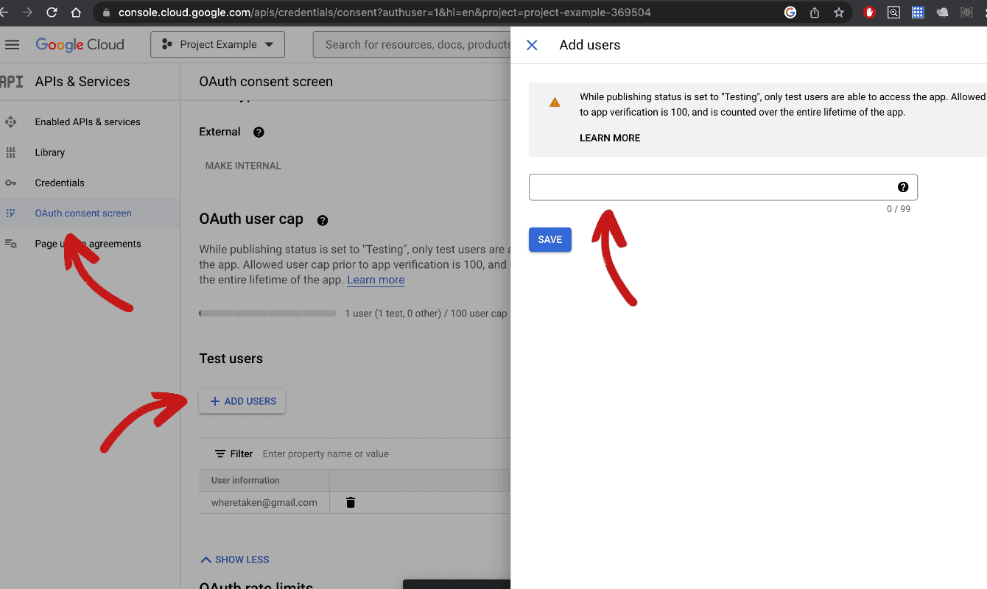Reload the page in the browser
The width and height of the screenshot is (987, 589).
tap(52, 13)
